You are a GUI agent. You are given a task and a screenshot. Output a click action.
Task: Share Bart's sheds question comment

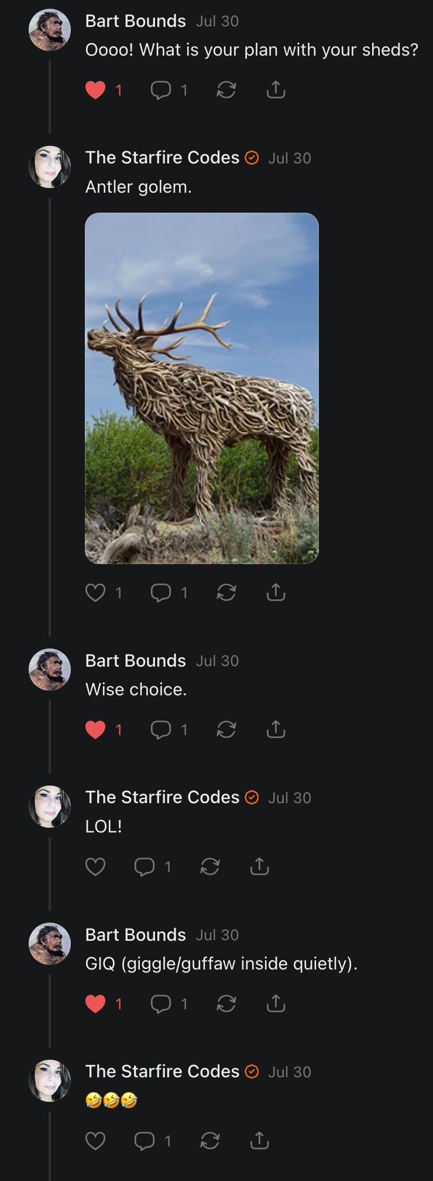(x=276, y=90)
